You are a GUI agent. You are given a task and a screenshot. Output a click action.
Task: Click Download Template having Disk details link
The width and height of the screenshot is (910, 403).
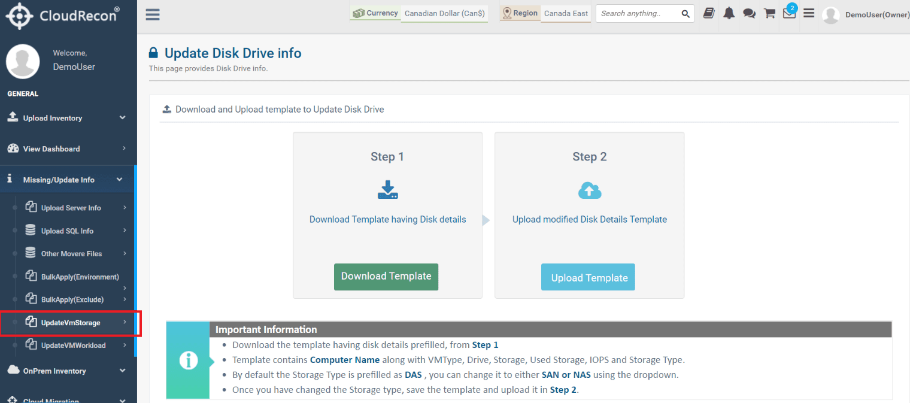click(388, 220)
